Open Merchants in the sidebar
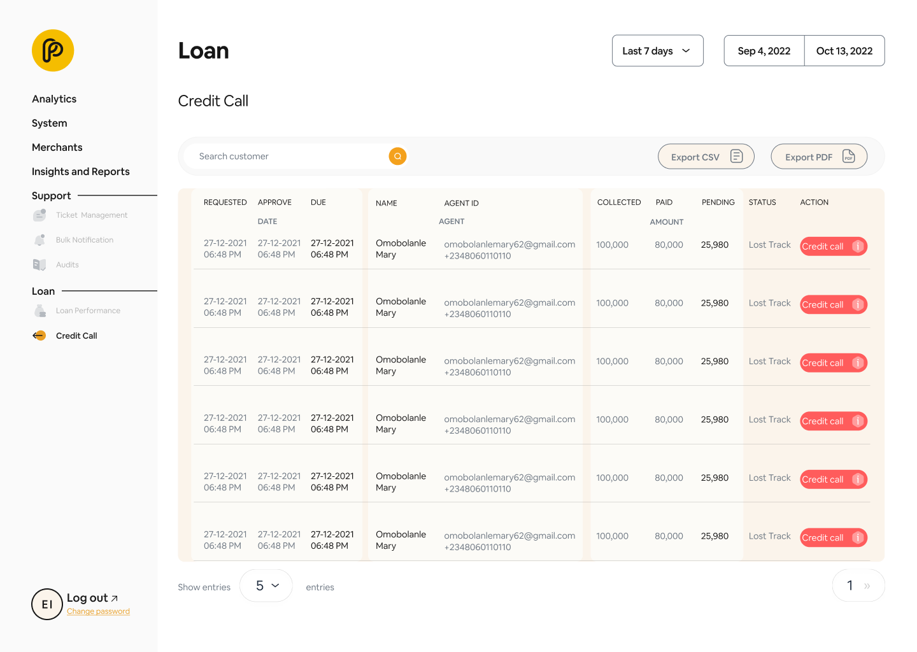 pyautogui.click(x=57, y=147)
